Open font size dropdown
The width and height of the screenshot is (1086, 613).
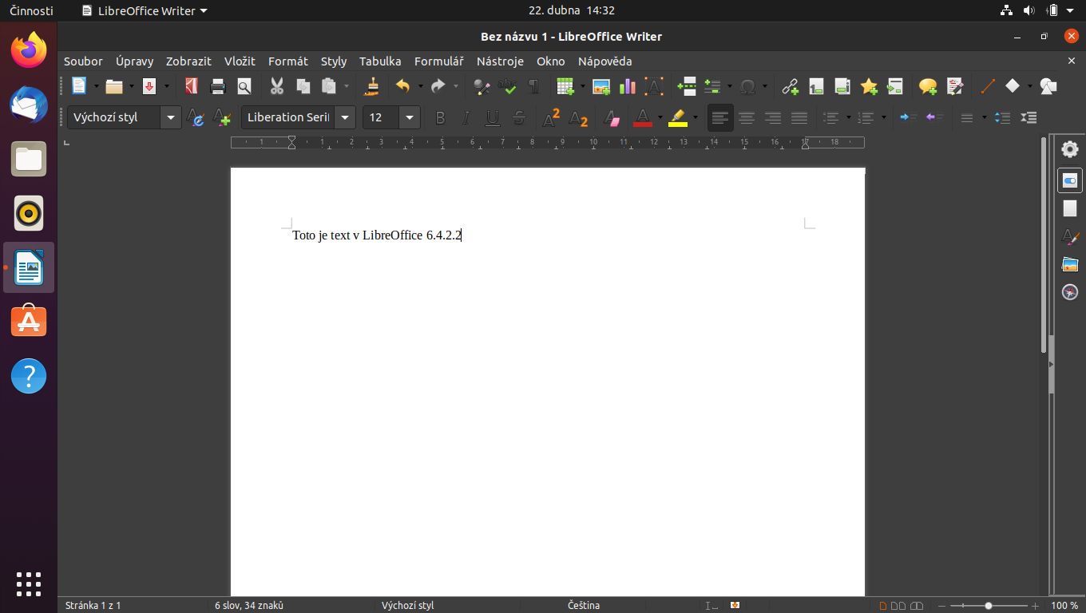(x=410, y=117)
